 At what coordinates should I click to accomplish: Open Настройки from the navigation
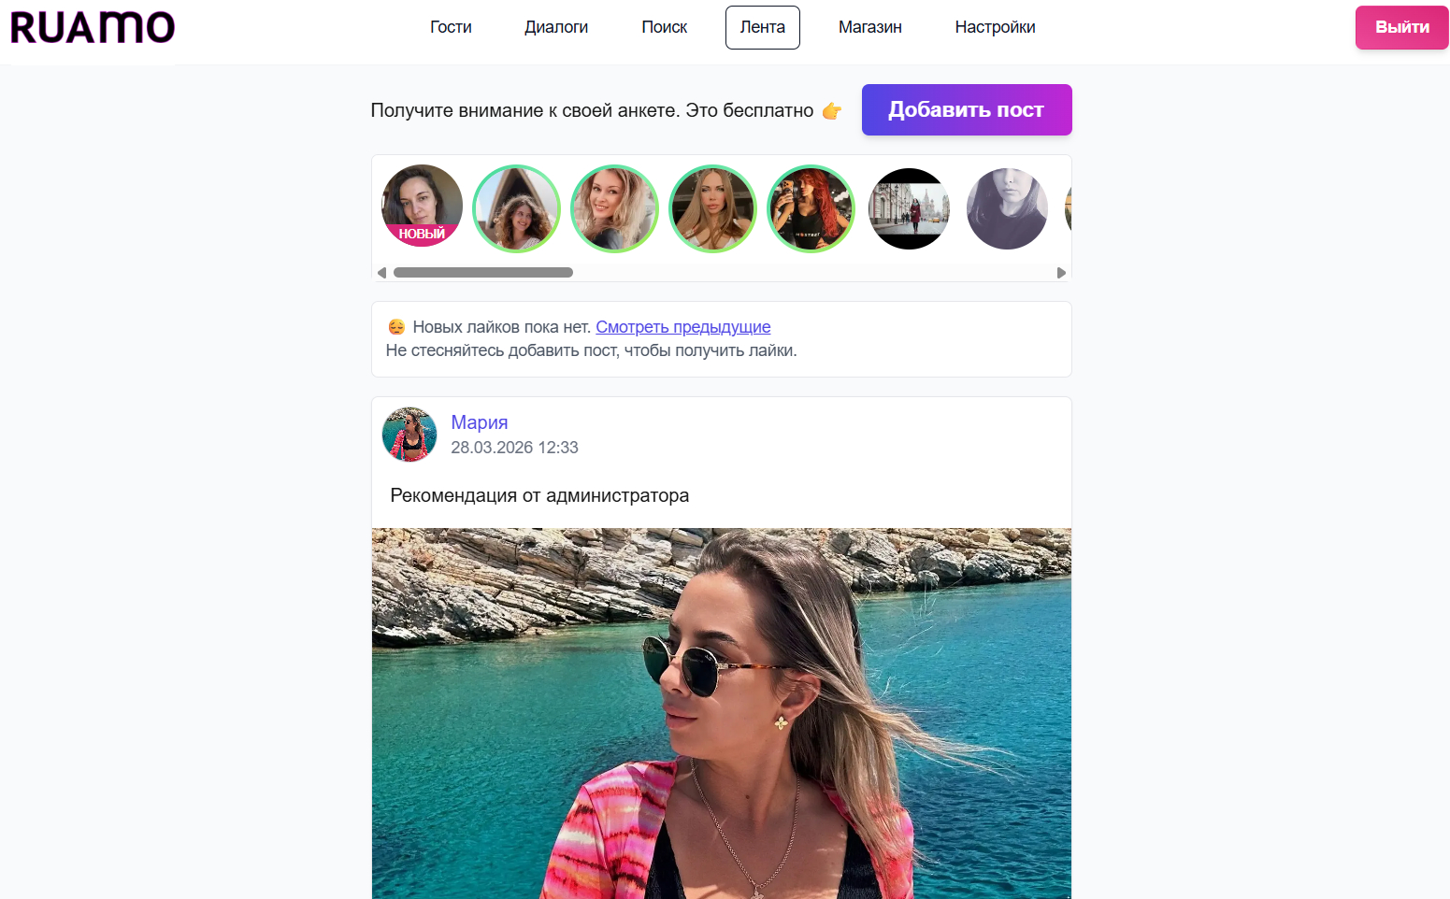point(995,27)
